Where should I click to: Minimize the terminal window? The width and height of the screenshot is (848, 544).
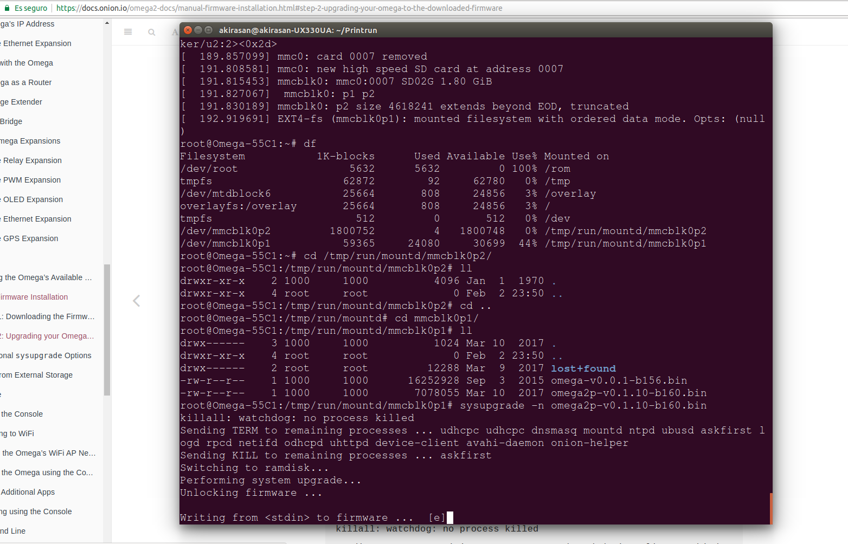[198, 30]
